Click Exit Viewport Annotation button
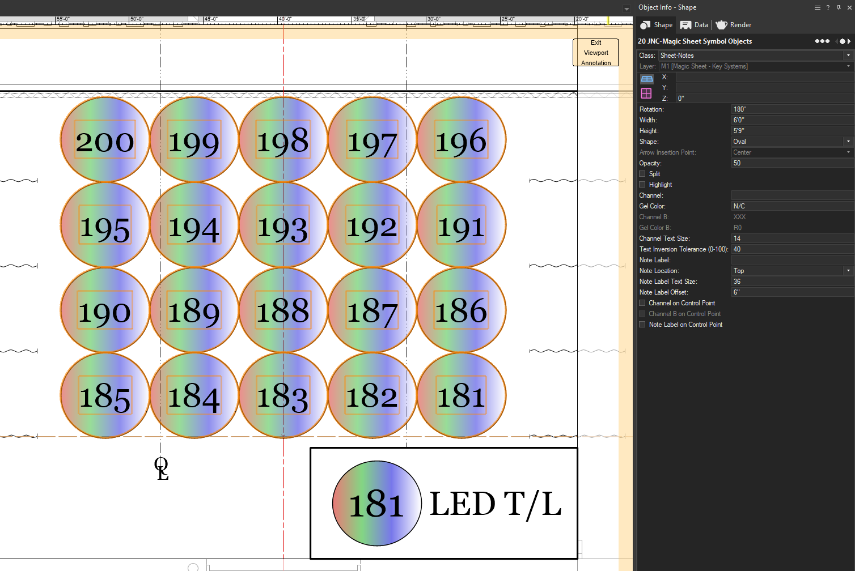The width and height of the screenshot is (855, 571). (x=595, y=53)
